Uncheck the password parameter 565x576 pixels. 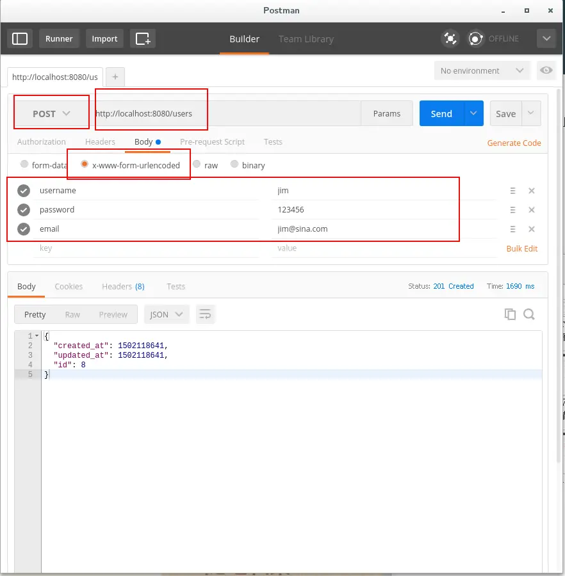24,210
